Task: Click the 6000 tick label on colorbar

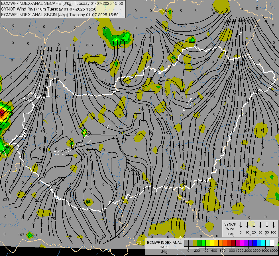Action: (x=274, y=251)
